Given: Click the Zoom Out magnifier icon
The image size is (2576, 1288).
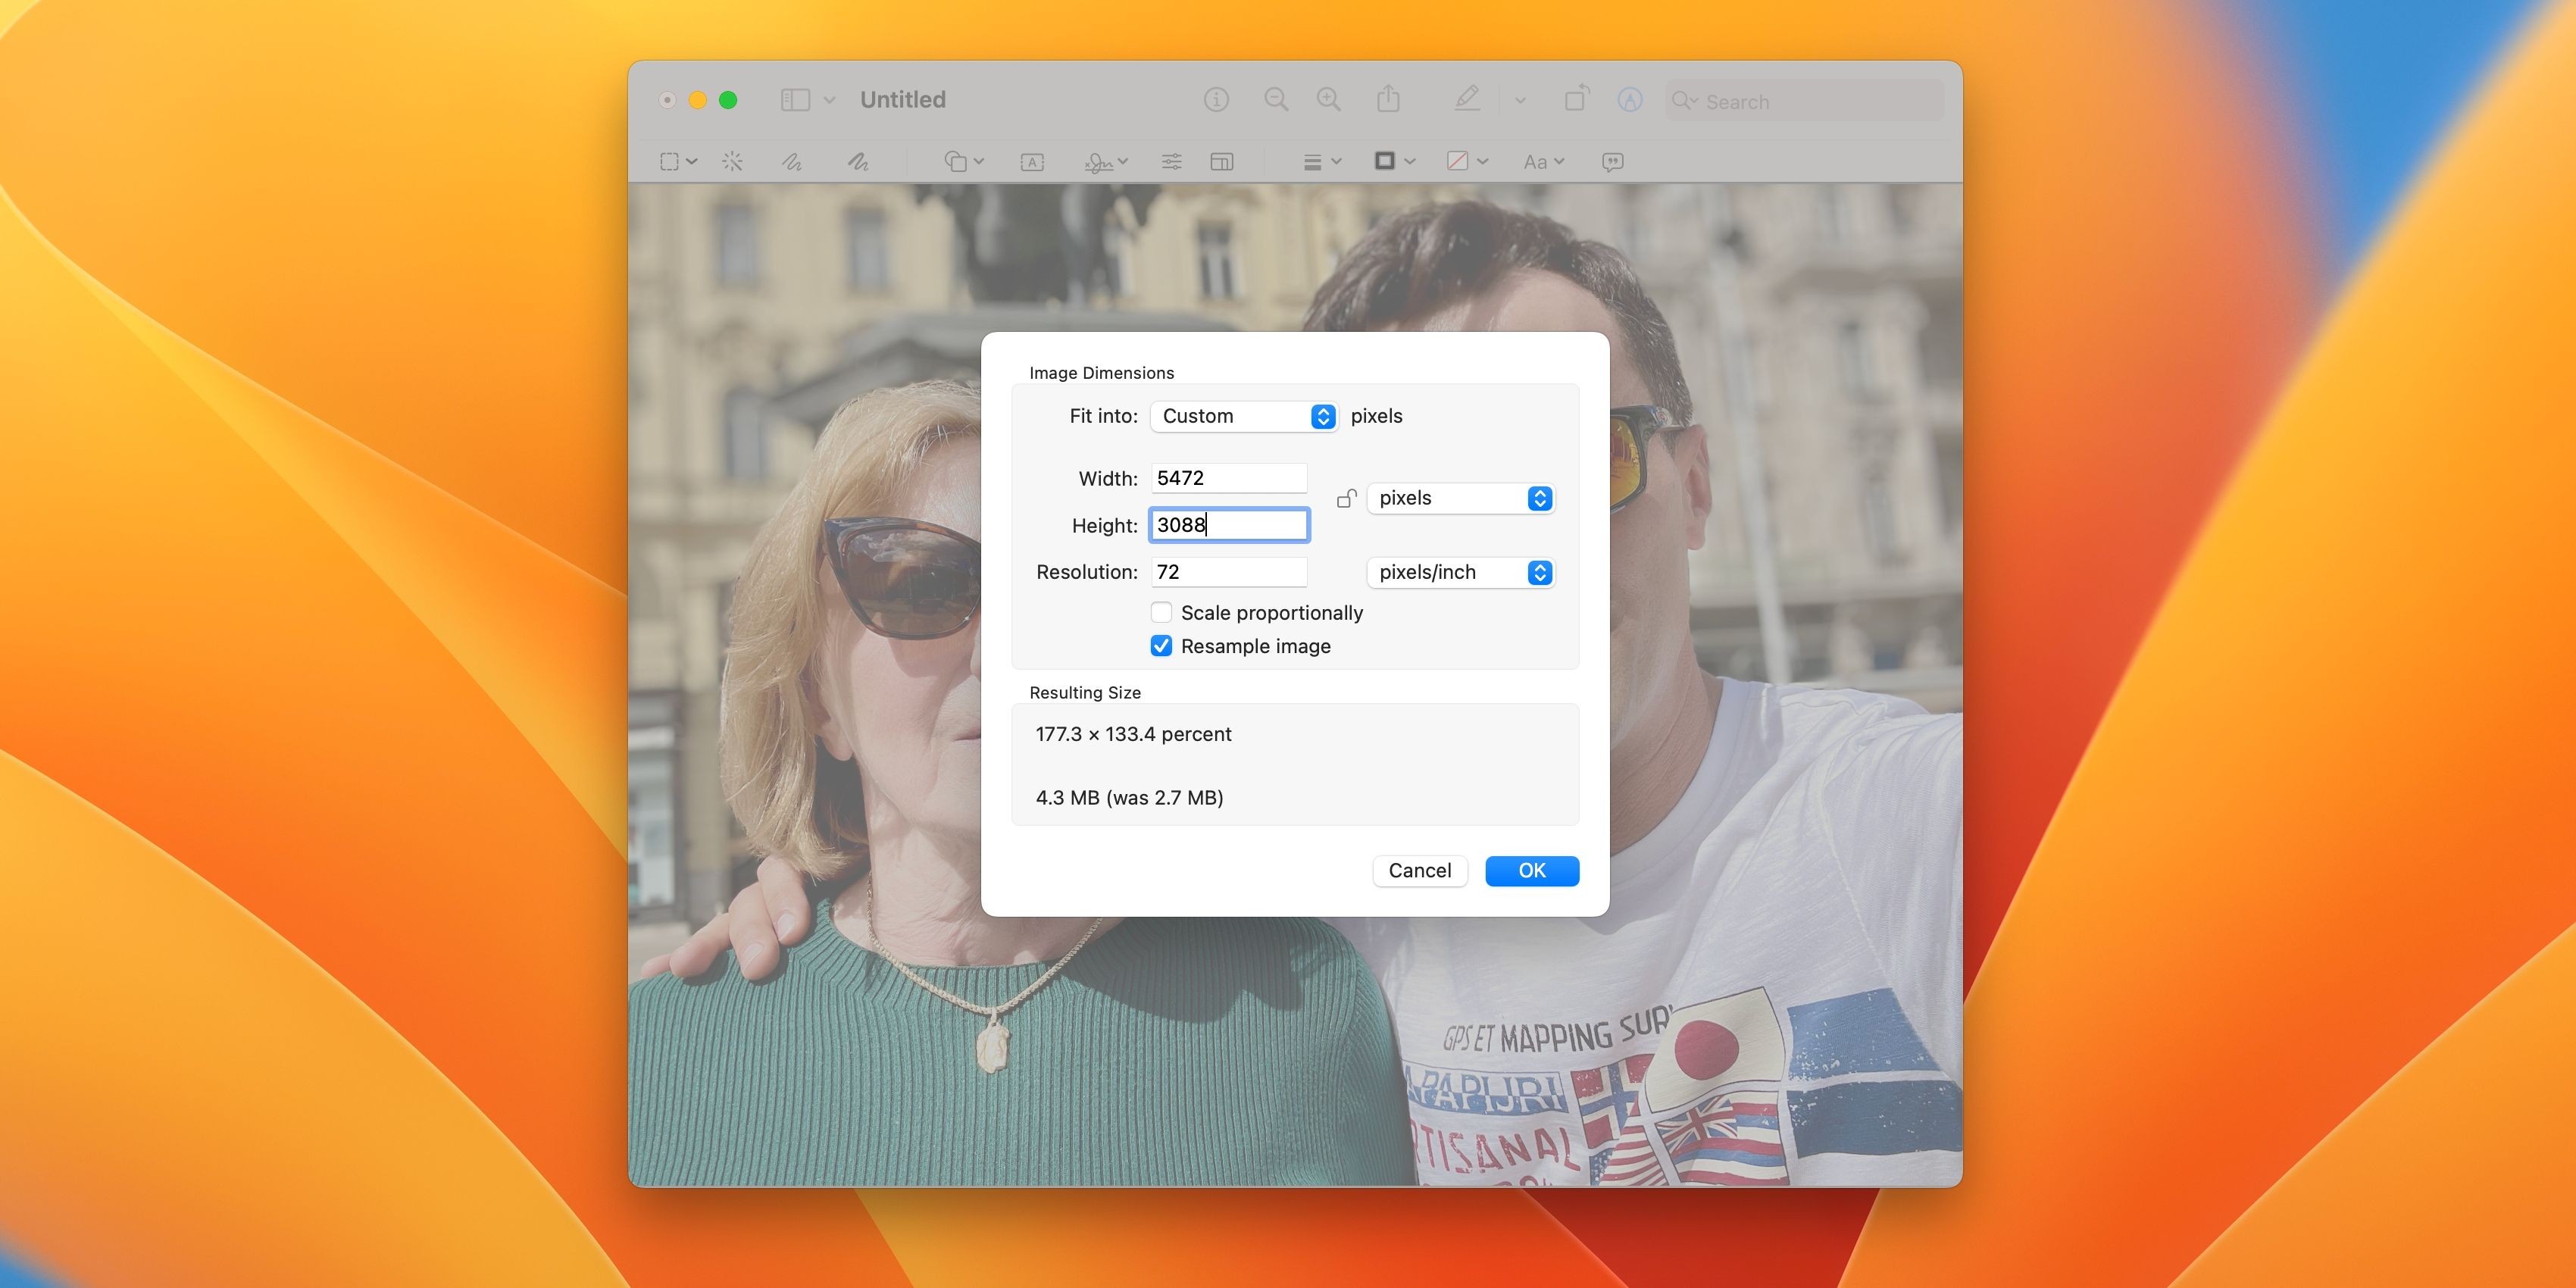Looking at the screenshot, I should [x=1276, y=99].
